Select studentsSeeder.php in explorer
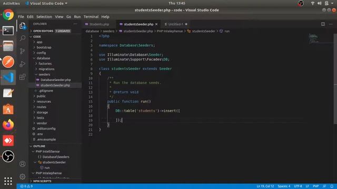The height and width of the screenshot is (189, 337). (x=55, y=85)
